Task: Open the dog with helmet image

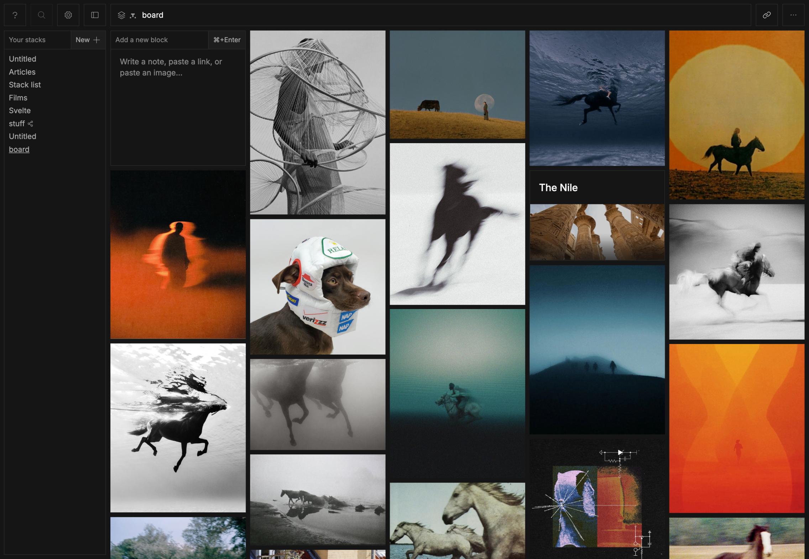Action: point(317,287)
